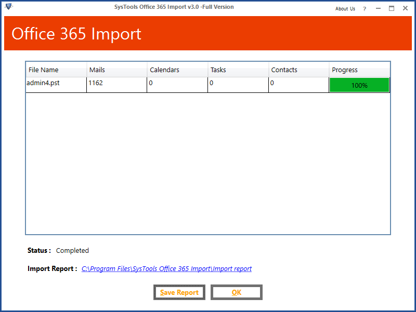Open the Import Report file path link
The height and width of the screenshot is (312, 416).
(166, 268)
